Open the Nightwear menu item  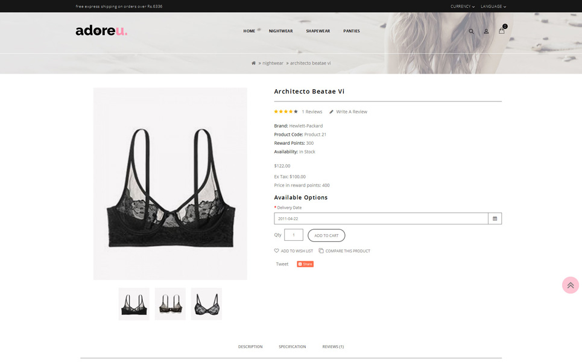280,31
